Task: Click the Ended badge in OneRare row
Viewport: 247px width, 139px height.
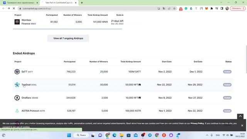Action: click(x=227, y=98)
